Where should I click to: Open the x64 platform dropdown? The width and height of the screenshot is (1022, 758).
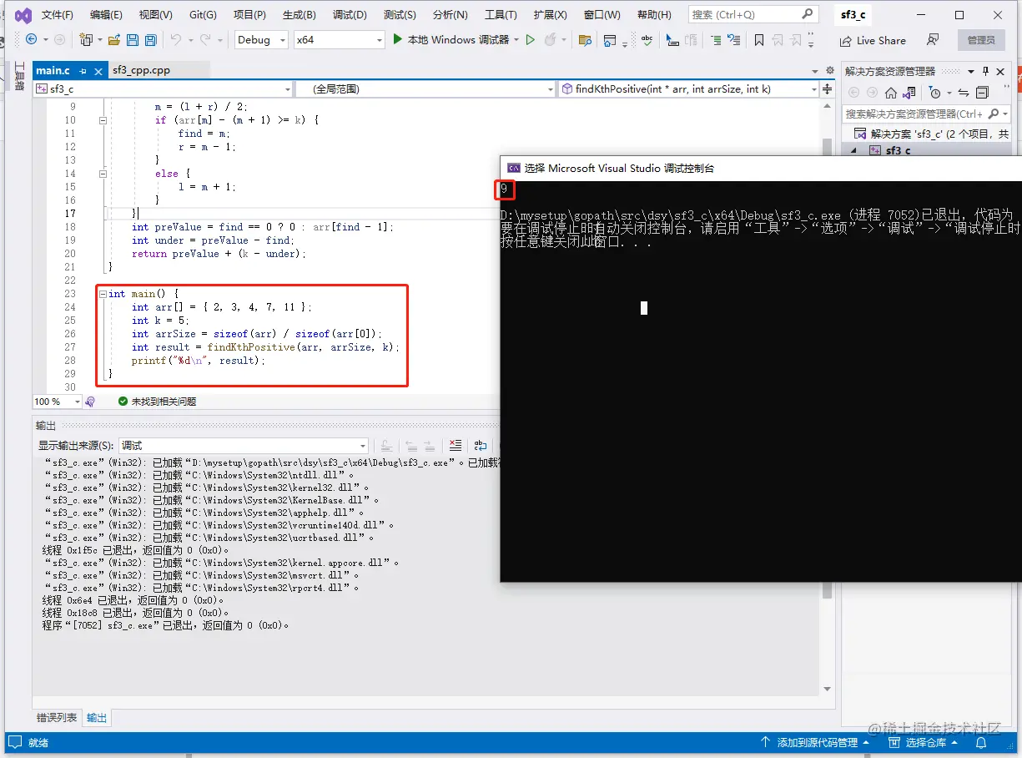pyautogui.click(x=339, y=39)
